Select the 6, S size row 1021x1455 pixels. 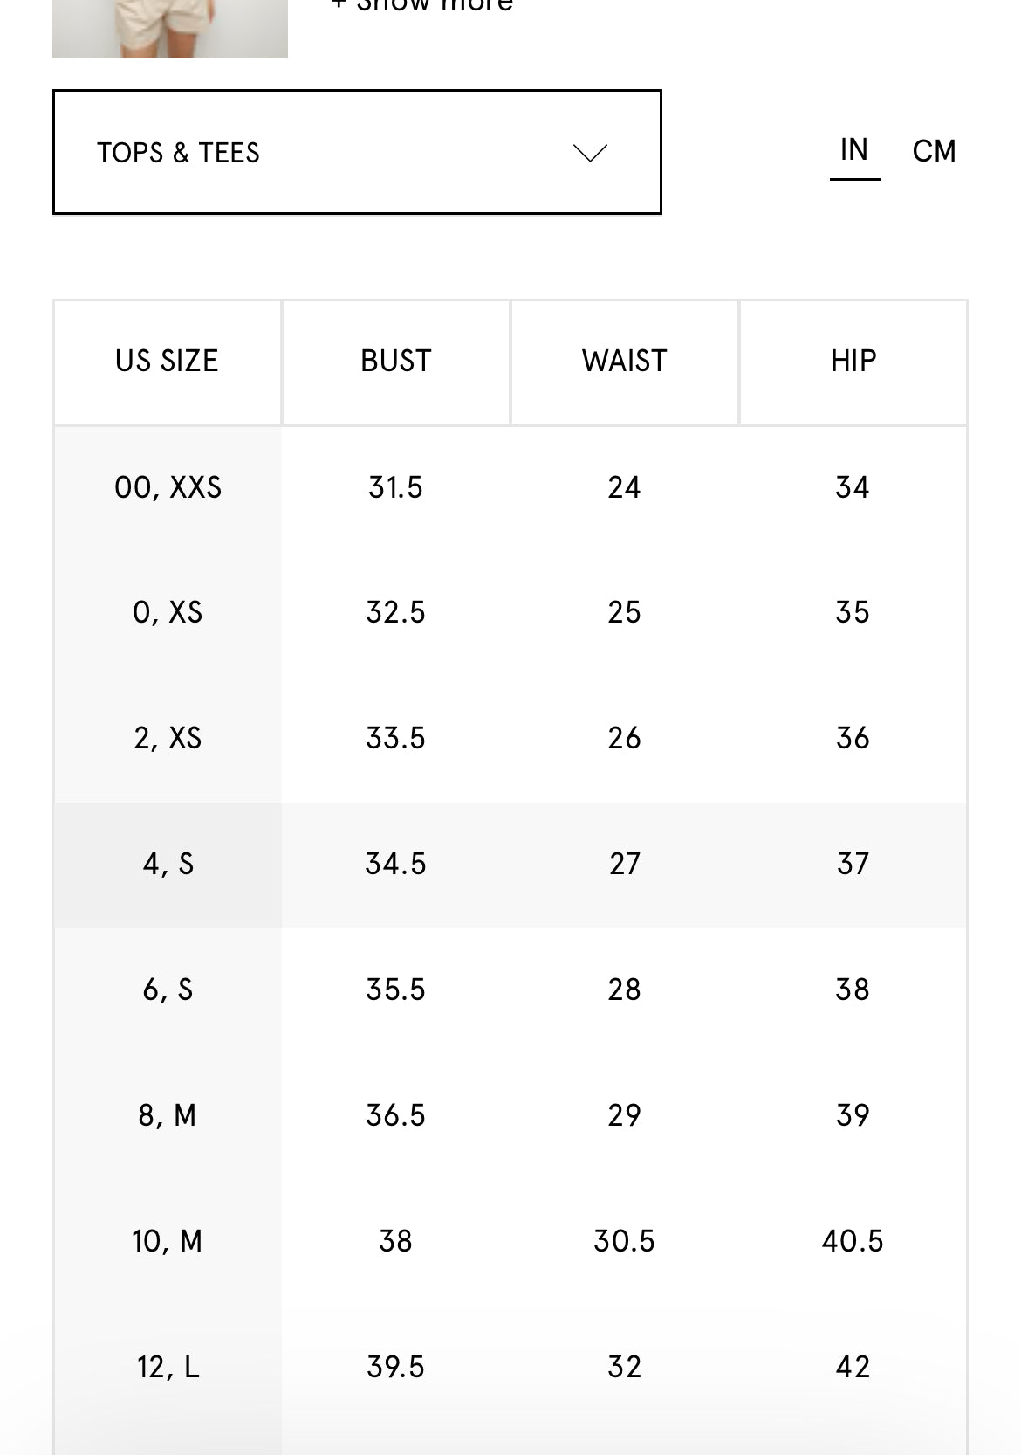168,990
